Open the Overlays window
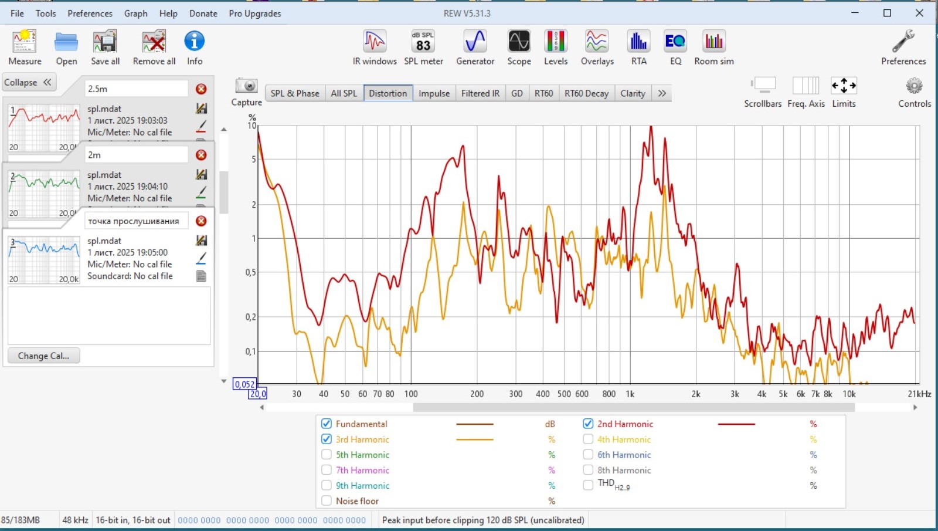The height and width of the screenshot is (531, 938). click(x=597, y=47)
